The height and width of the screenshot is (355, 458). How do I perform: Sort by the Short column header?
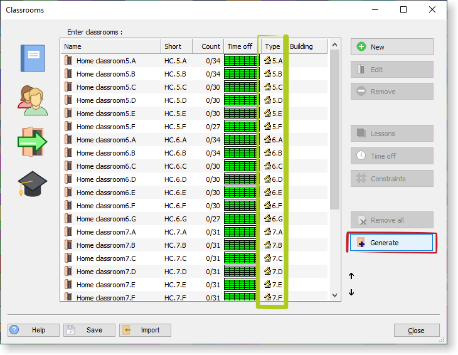coord(177,46)
